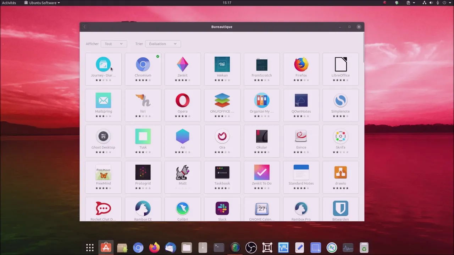The width and height of the screenshot is (454, 255).
Task: Open the Trash in the dock
Action: 364,248
